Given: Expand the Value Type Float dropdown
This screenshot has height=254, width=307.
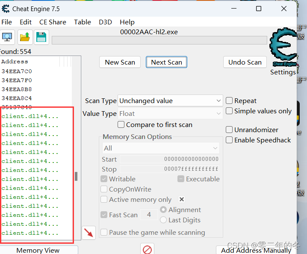Looking at the screenshot, I should click(x=170, y=114).
